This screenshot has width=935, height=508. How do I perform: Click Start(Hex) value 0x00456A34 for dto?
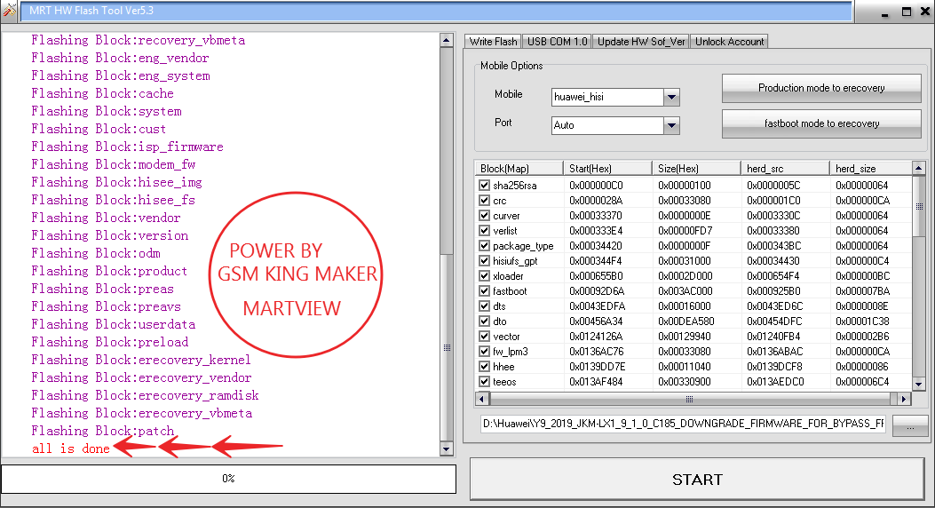pyautogui.click(x=597, y=321)
